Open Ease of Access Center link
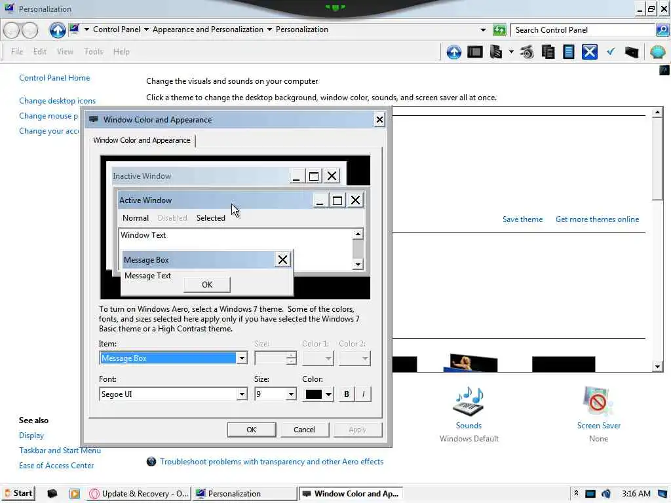Viewport: 671px width, 503px height. click(56, 466)
